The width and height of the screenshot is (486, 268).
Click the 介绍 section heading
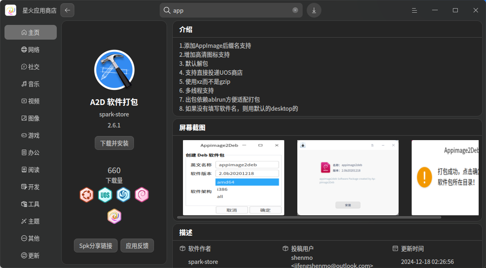tap(186, 29)
